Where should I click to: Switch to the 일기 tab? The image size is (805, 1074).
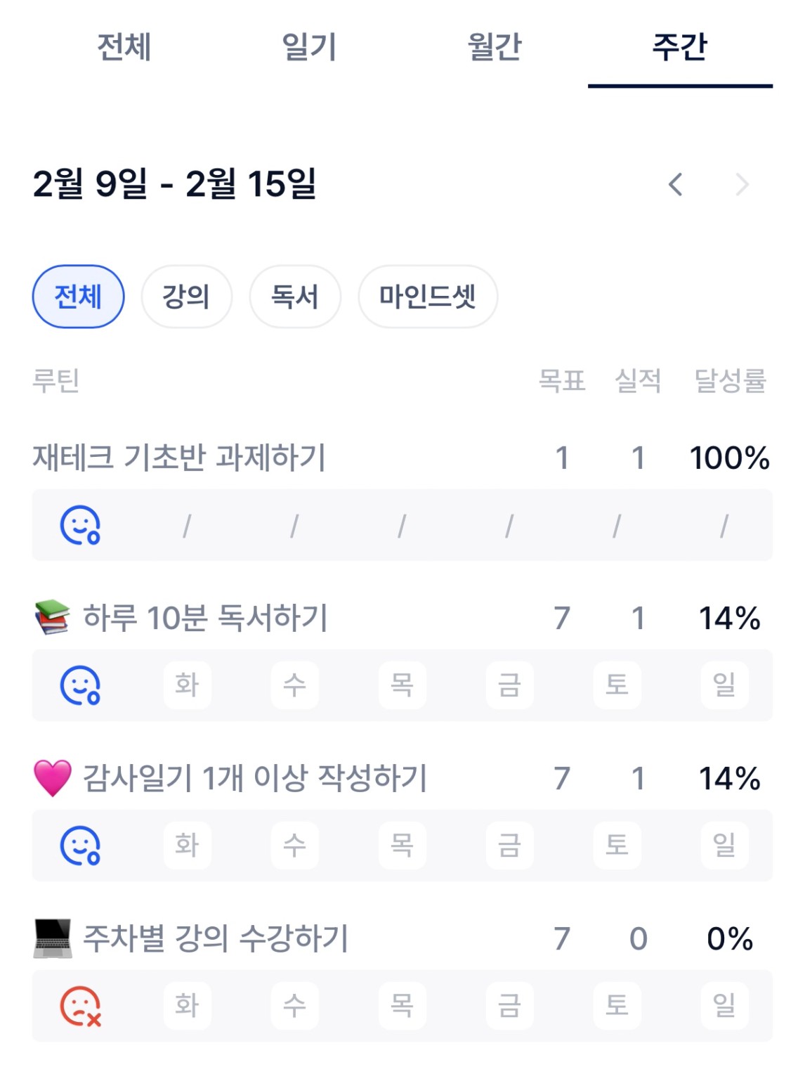click(x=309, y=47)
